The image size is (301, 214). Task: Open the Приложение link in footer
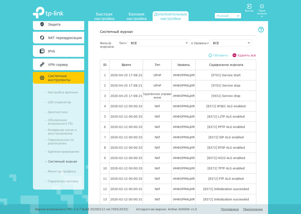(x=253, y=209)
